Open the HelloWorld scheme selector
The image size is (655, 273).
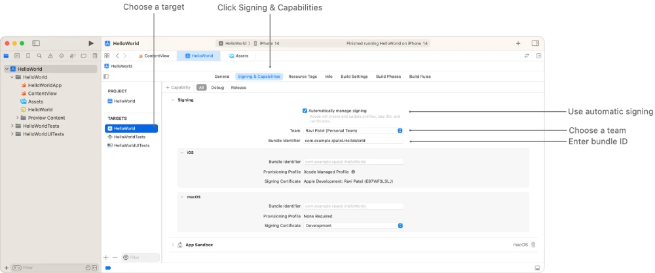pos(234,43)
